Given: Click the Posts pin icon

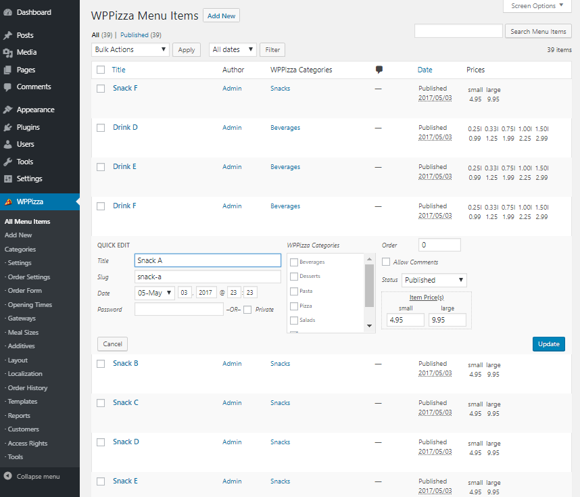Looking at the screenshot, I should 8,35.
